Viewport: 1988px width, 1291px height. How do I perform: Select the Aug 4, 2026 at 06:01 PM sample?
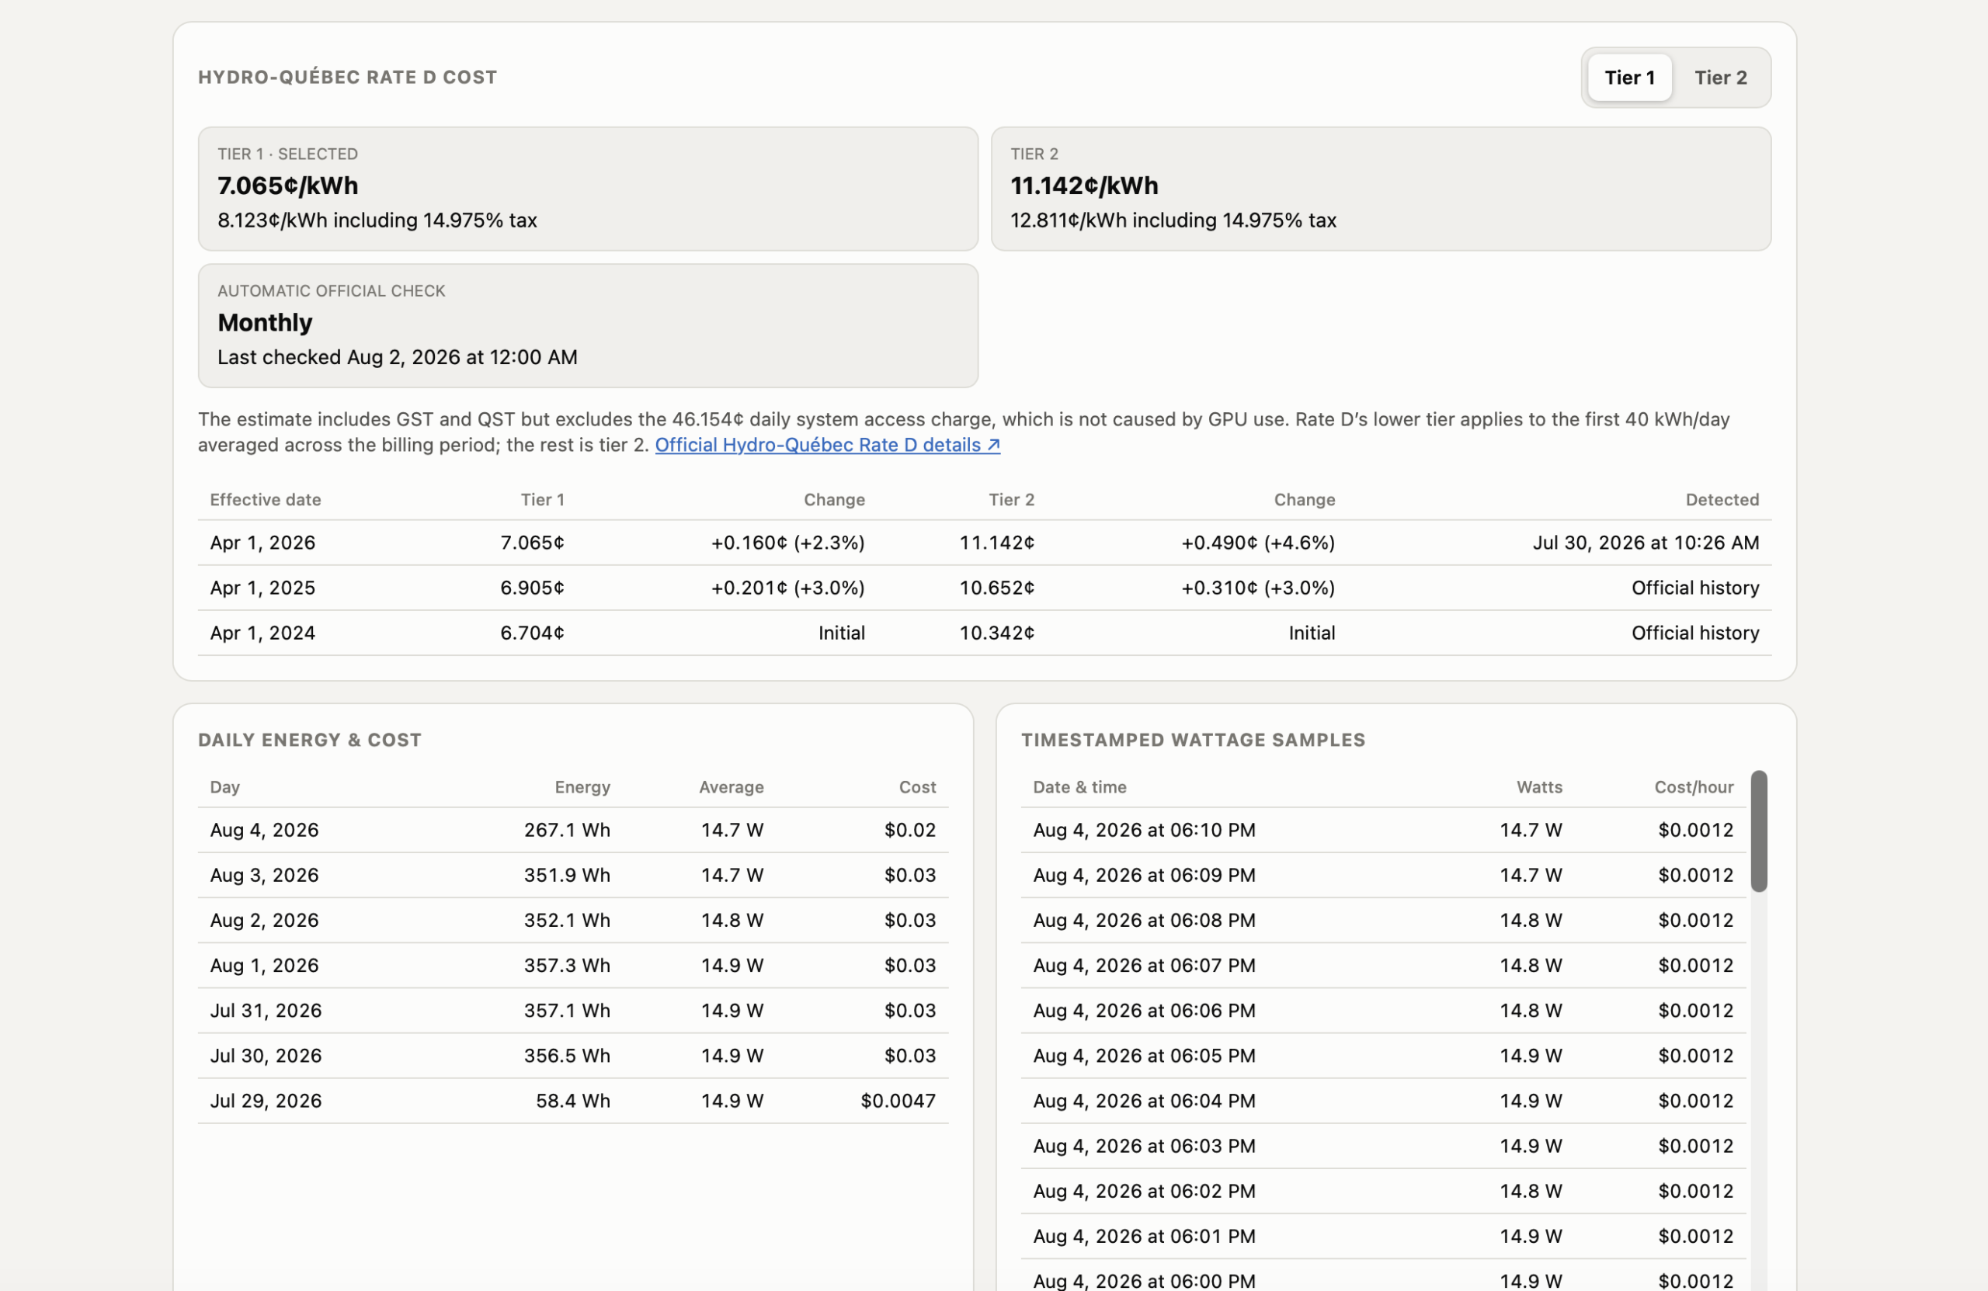1383,1236
